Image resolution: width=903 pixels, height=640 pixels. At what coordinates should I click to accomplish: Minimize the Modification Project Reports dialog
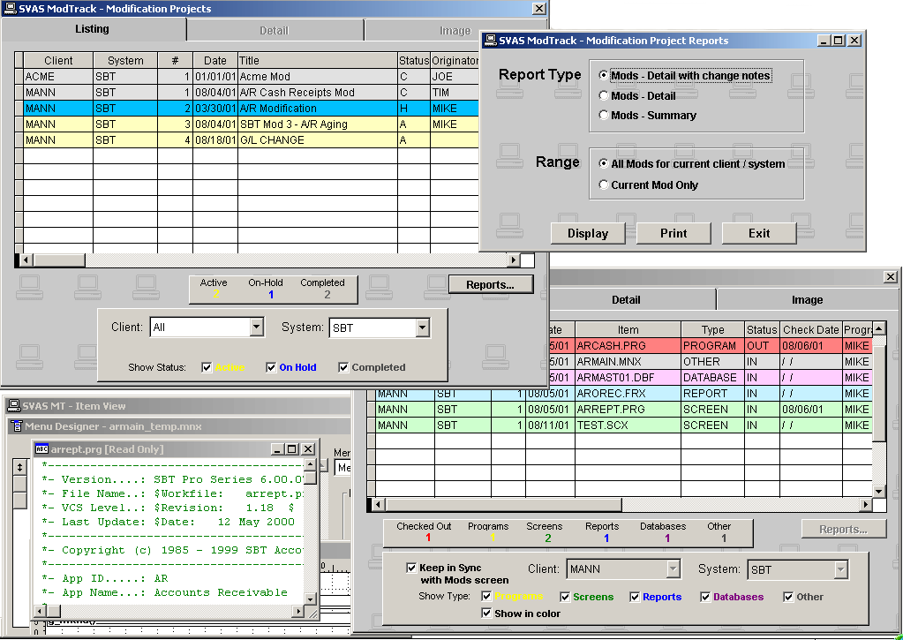pyautogui.click(x=824, y=41)
